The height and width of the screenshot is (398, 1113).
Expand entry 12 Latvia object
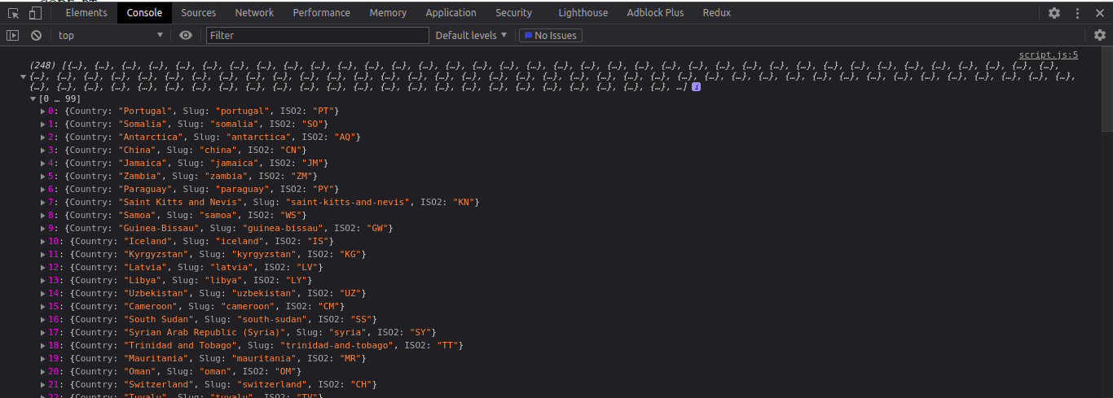point(42,267)
